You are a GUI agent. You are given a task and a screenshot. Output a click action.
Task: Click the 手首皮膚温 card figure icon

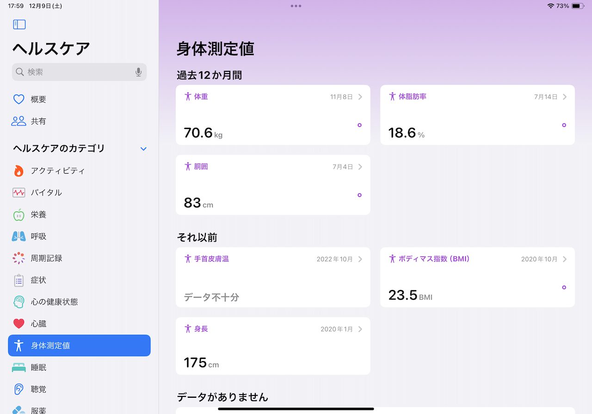(x=188, y=259)
